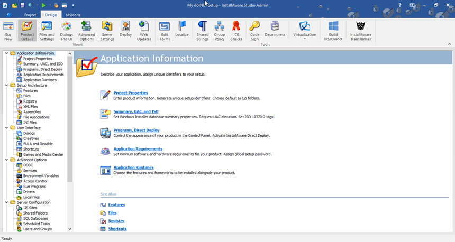Switch to the MSIcode tab
The image size is (455, 242).
[73, 15]
